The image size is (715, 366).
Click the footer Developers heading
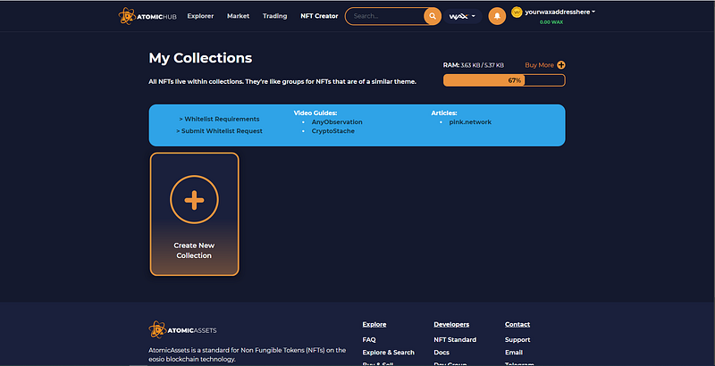(x=451, y=324)
